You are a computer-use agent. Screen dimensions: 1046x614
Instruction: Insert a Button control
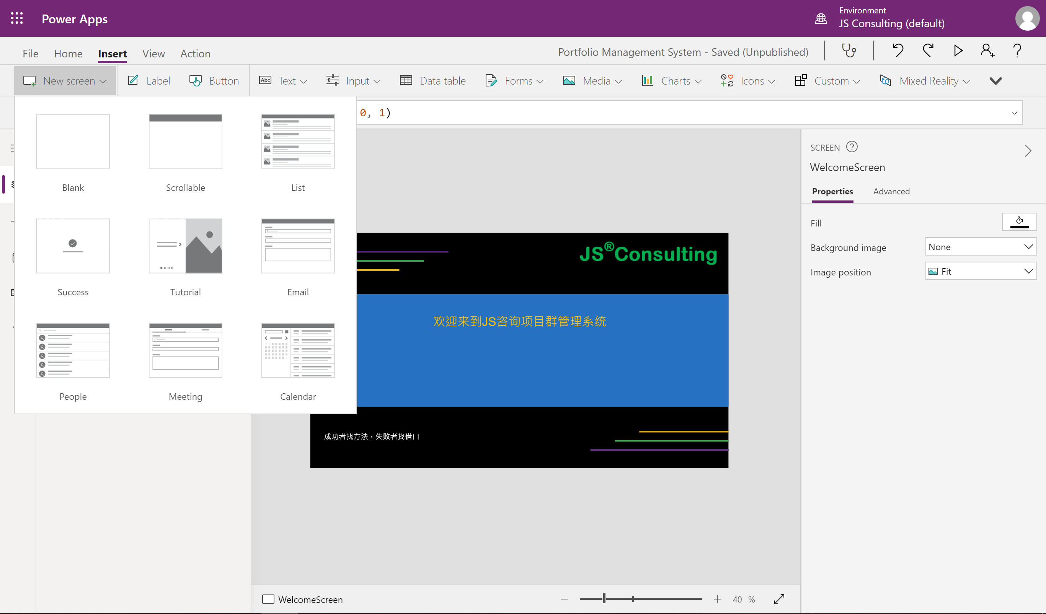point(214,80)
